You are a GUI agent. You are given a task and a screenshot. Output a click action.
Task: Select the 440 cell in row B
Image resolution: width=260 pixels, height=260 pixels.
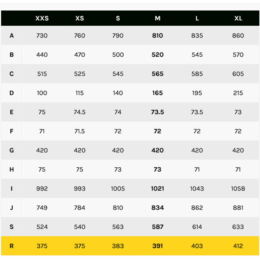pos(42,55)
